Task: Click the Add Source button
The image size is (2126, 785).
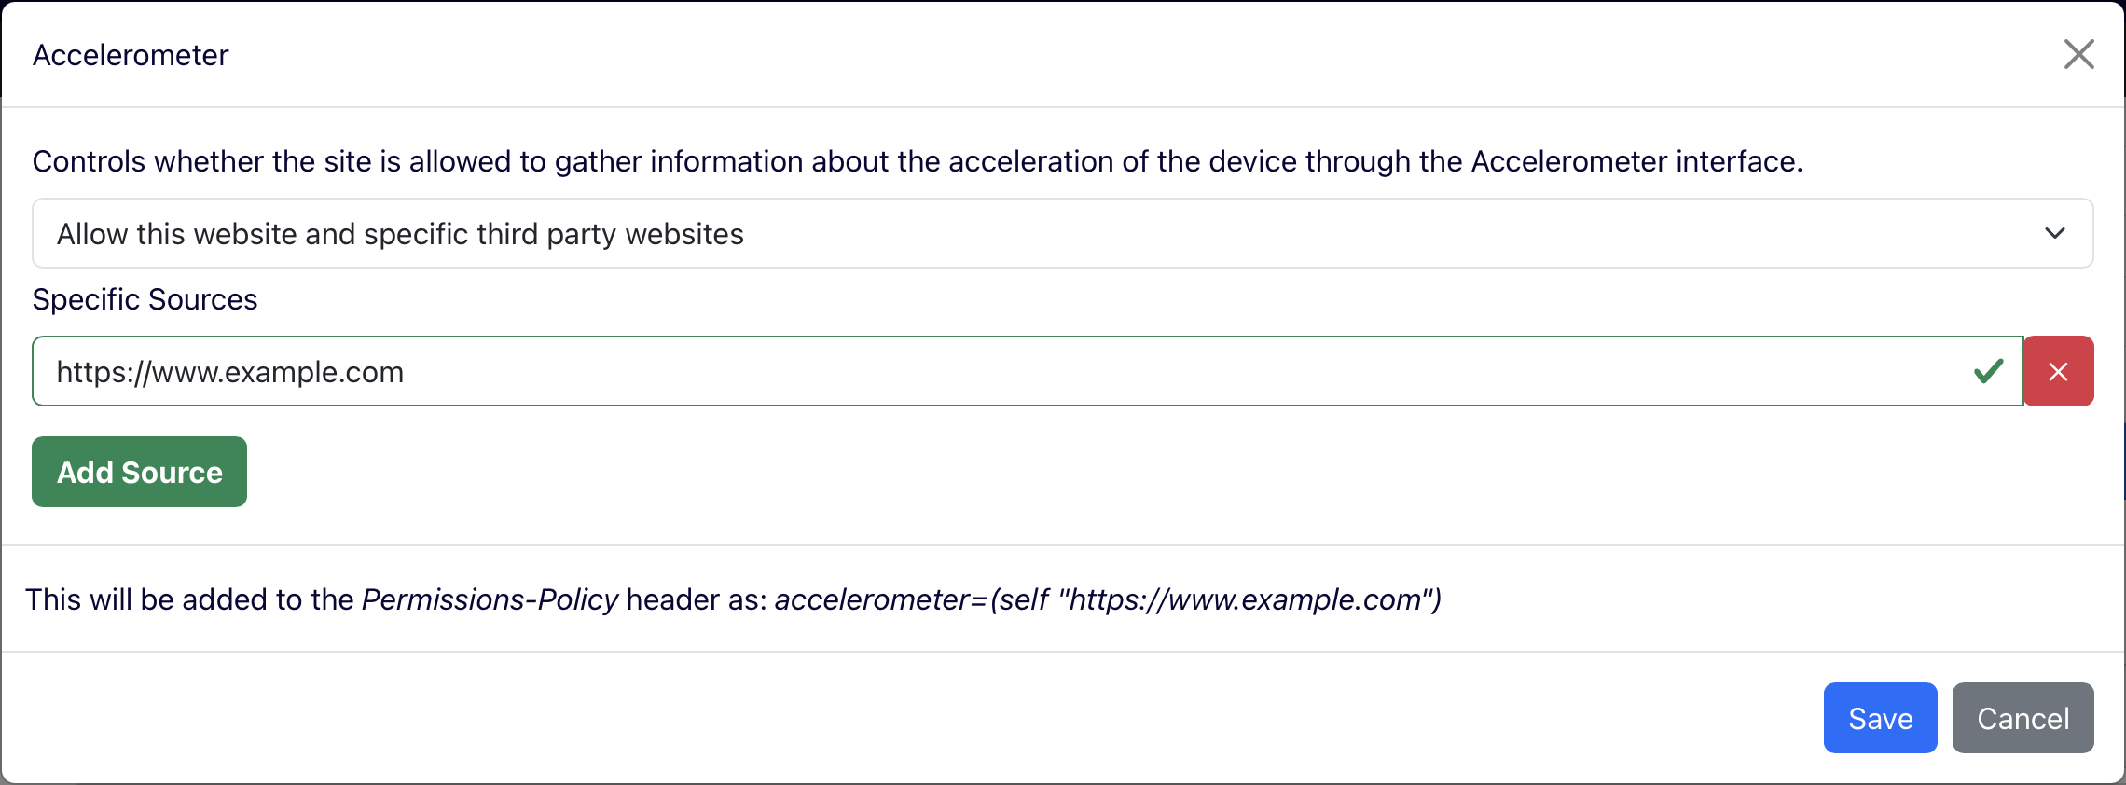Action: pos(139,472)
